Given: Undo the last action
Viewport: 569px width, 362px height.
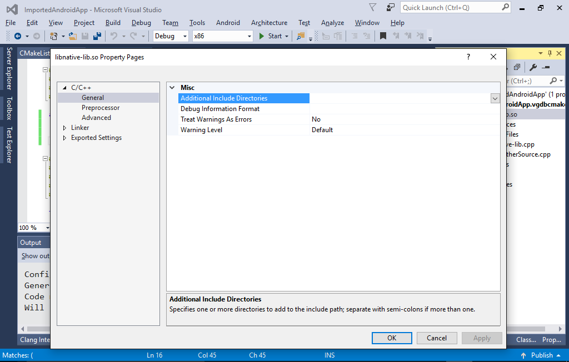Looking at the screenshot, I should coord(114,36).
